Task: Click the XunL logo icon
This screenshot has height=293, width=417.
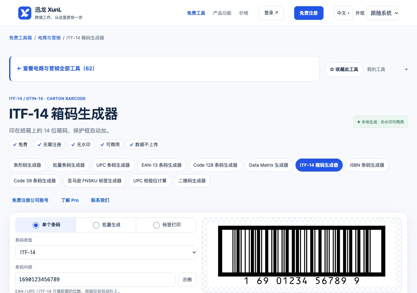Action: click(25, 13)
